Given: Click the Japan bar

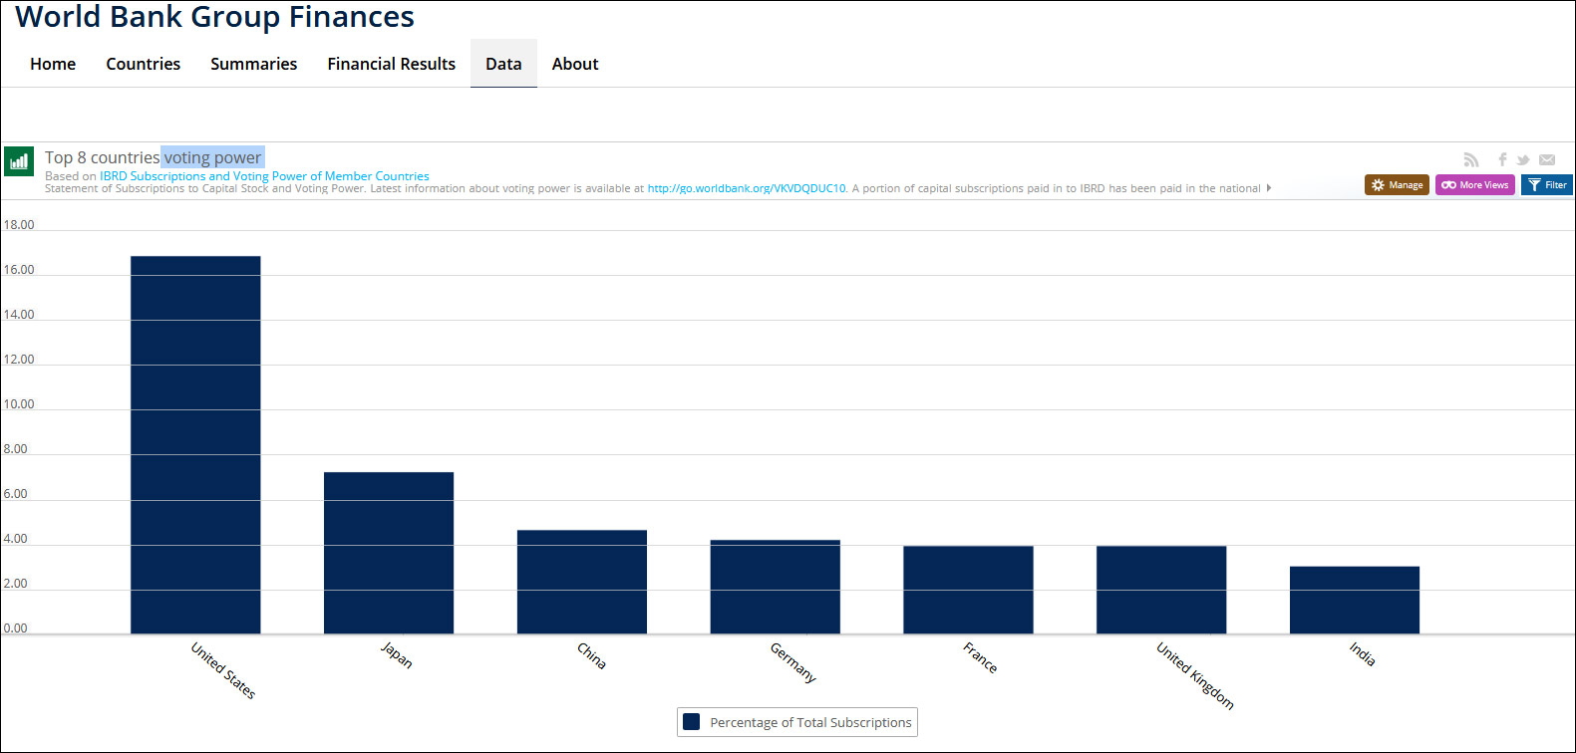Looking at the screenshot, I should (389, 553).
